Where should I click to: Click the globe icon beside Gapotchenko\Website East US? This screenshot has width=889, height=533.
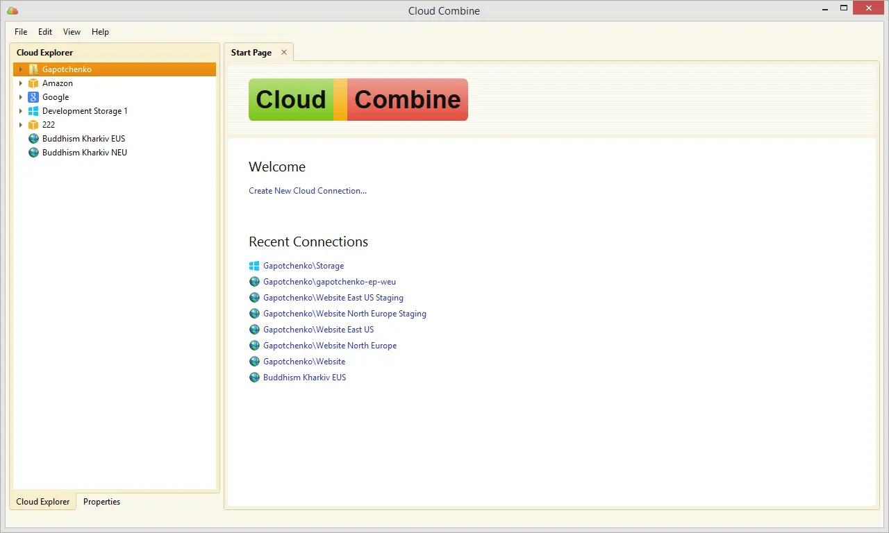254,330
